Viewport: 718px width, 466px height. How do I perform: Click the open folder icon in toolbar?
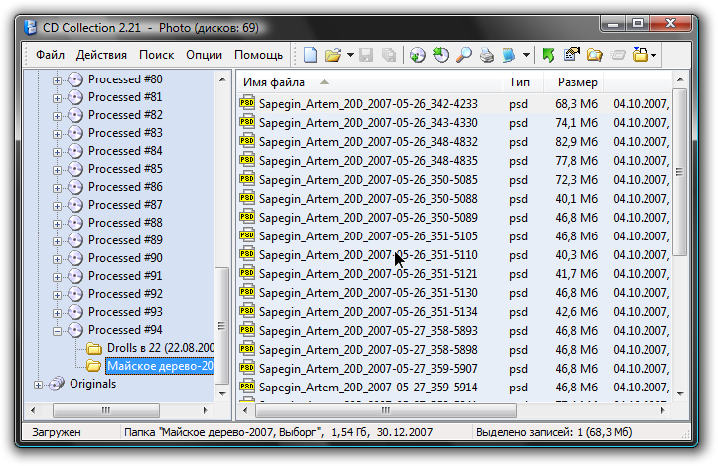point(333,55)
